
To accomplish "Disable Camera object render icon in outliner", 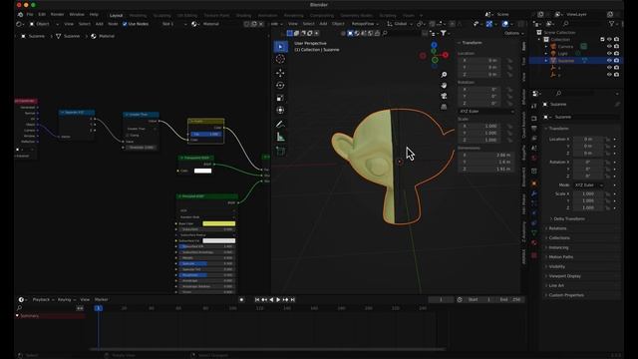I will point(616,47).
